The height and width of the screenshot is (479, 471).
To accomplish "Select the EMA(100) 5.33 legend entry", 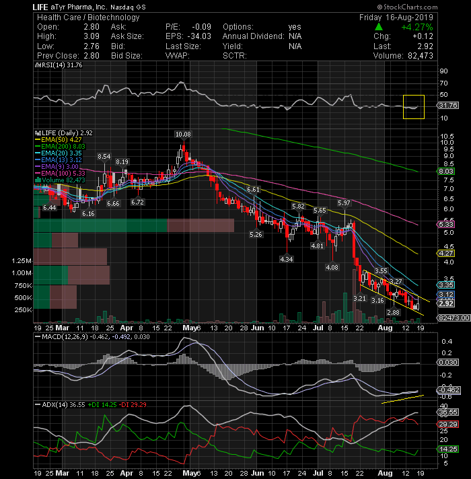I will pyautogui.click(x=60, y=173).
